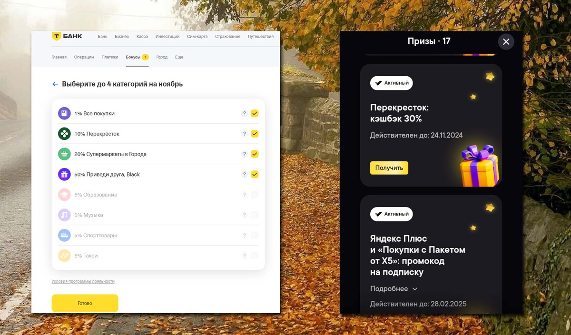
Task: Open the Путешествия top menu item
Action: tap(261, 36)
